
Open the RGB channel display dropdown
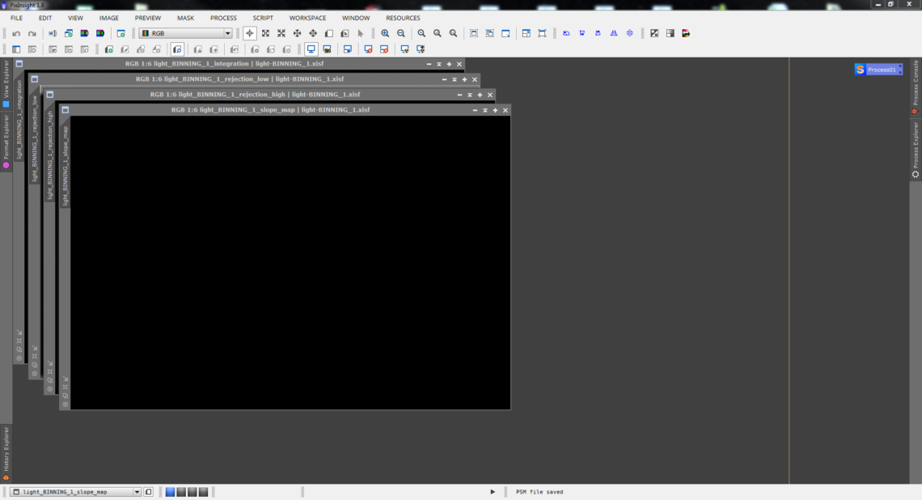(185, 34)
